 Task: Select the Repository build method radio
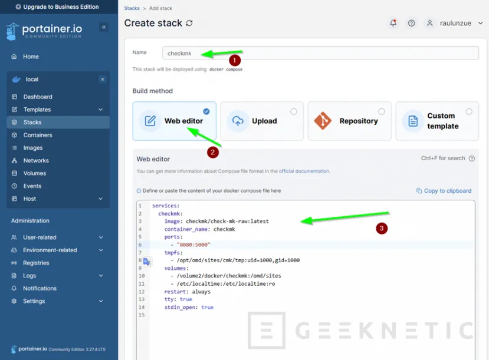382,111
